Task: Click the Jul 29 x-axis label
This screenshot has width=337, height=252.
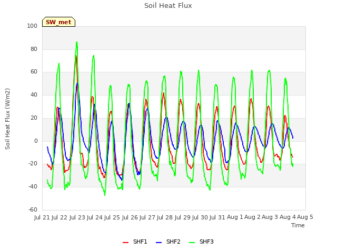Action: coord(183,217)
